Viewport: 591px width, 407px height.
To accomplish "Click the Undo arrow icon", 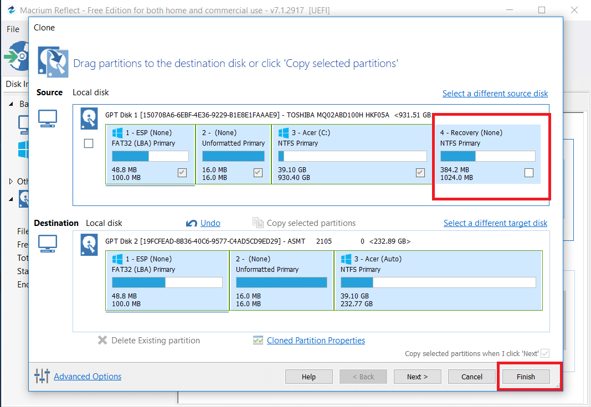I will [192, 224].
